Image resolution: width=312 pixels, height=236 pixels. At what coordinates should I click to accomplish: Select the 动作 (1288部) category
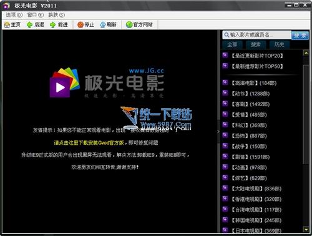point(250,94)
